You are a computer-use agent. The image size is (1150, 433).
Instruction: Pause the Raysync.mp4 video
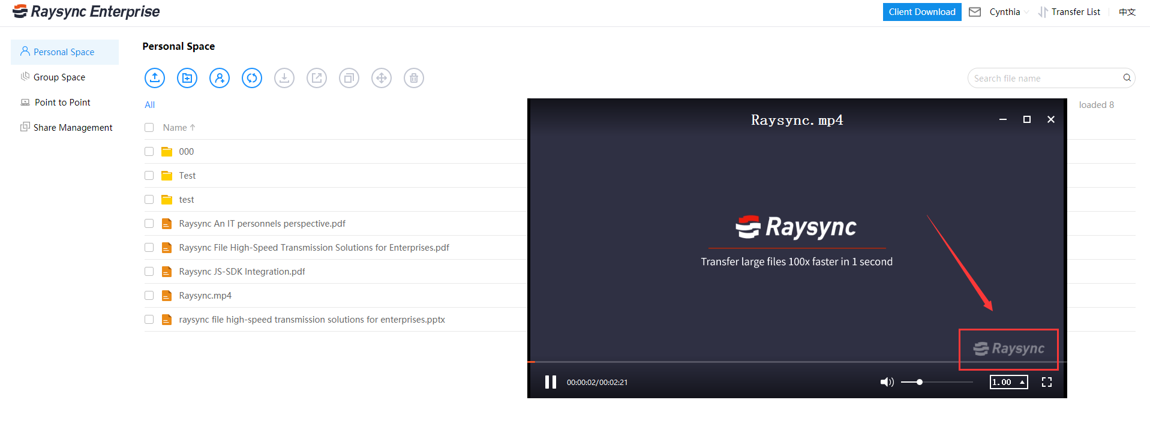pos(550,382)
